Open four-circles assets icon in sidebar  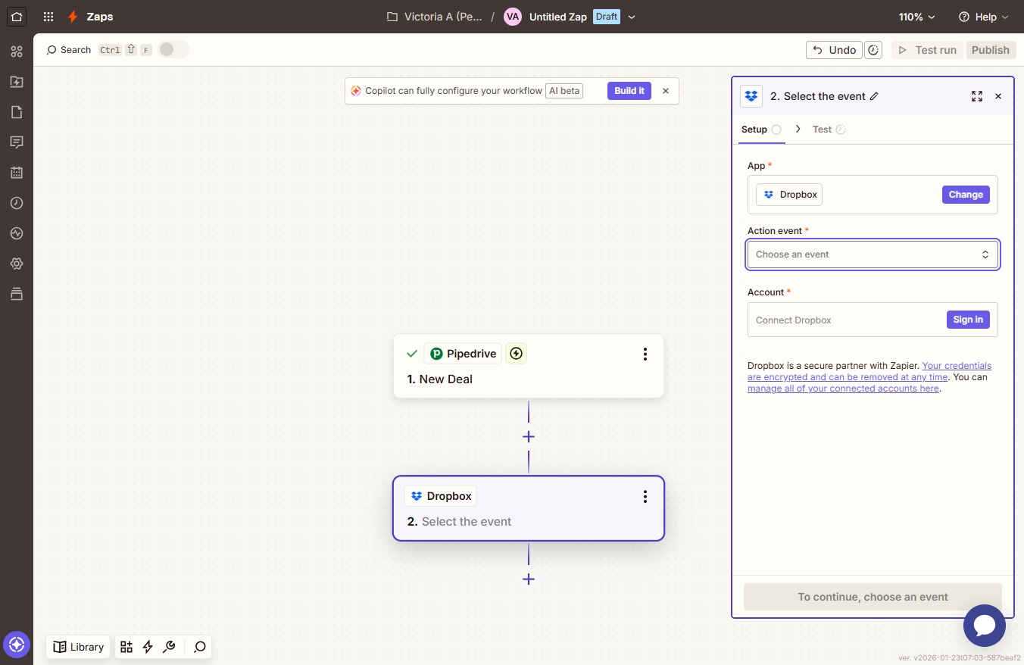pyautogui.click(x=17, y=52)
